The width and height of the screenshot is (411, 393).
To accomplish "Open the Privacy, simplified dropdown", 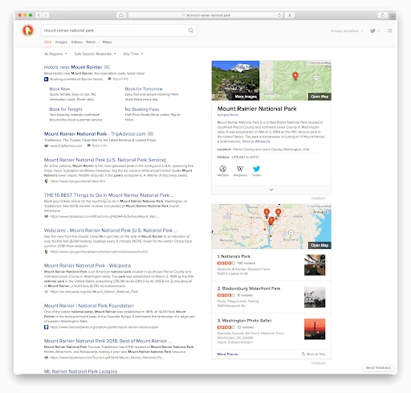I will pyautogui.click(x=347, y=31).
